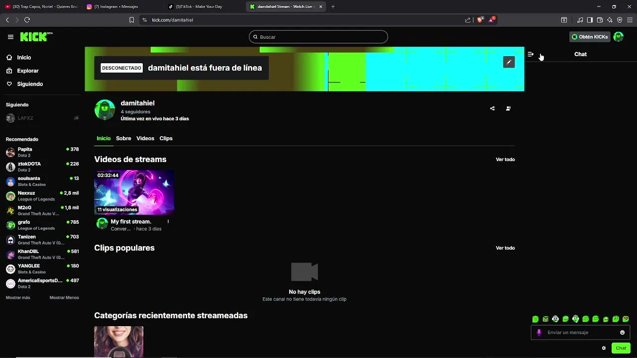Focus the Enviar un mensaje field
This screenshot has width=637, height=358.
pyautogui.click(x=580, y=333)
